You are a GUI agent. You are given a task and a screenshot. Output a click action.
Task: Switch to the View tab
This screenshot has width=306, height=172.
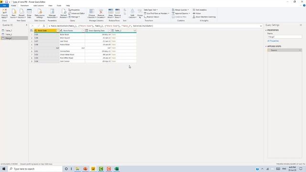coord(50,6)
